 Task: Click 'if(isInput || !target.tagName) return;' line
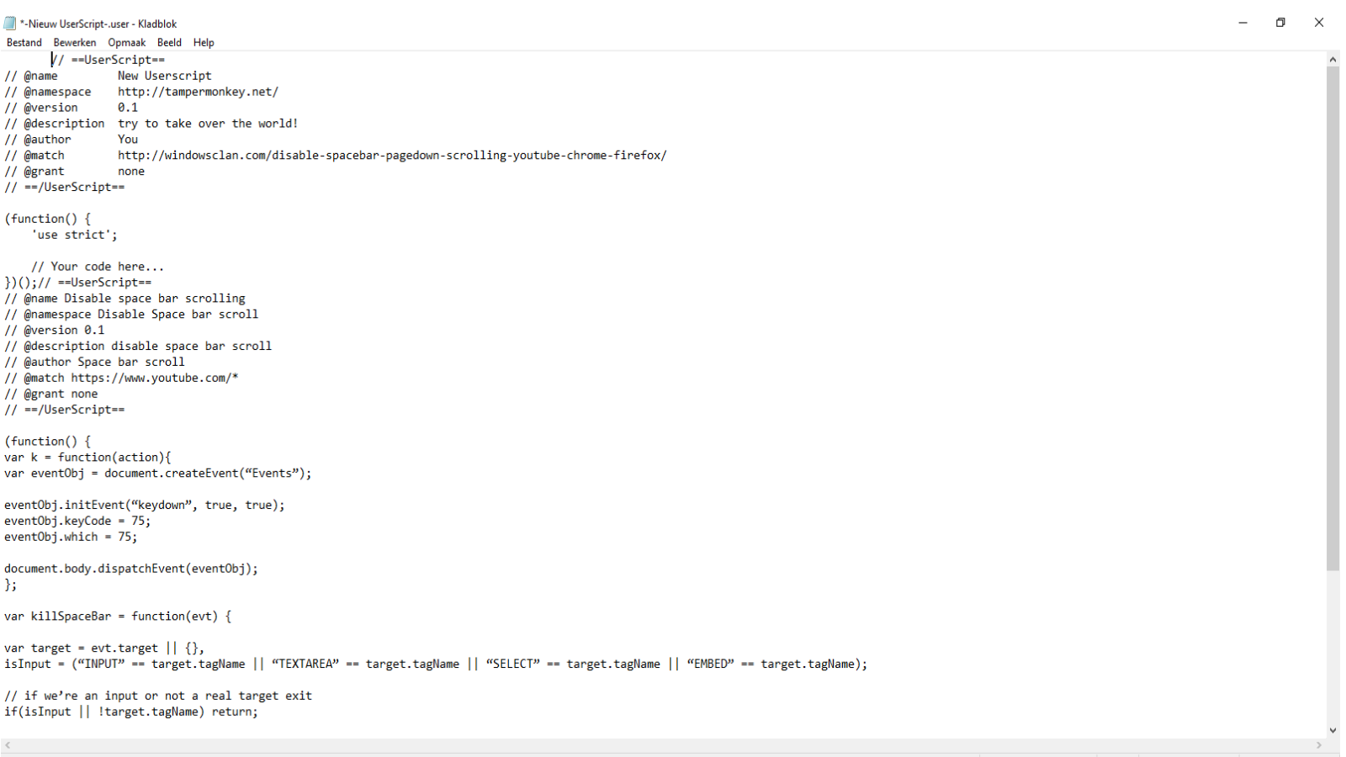point(131,712)
